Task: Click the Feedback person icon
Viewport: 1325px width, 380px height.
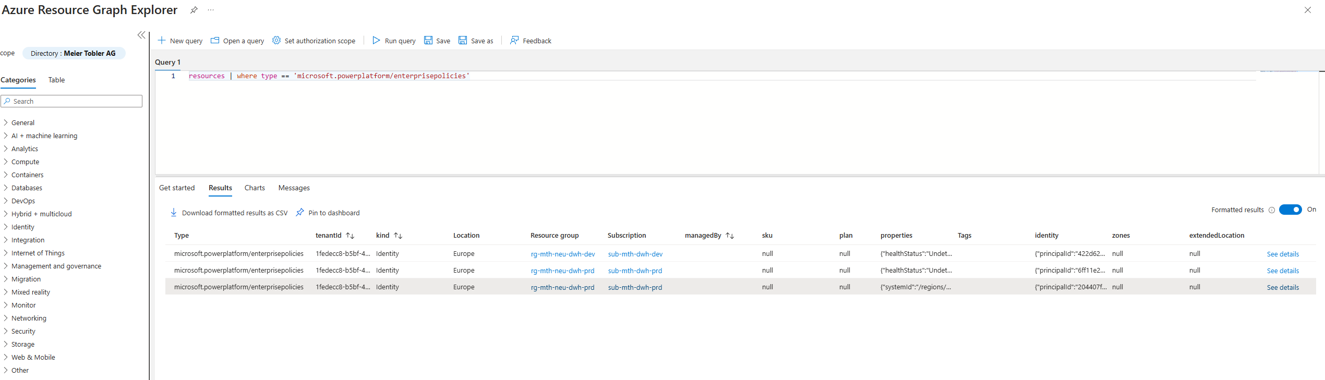Action: tap(514, 40)
